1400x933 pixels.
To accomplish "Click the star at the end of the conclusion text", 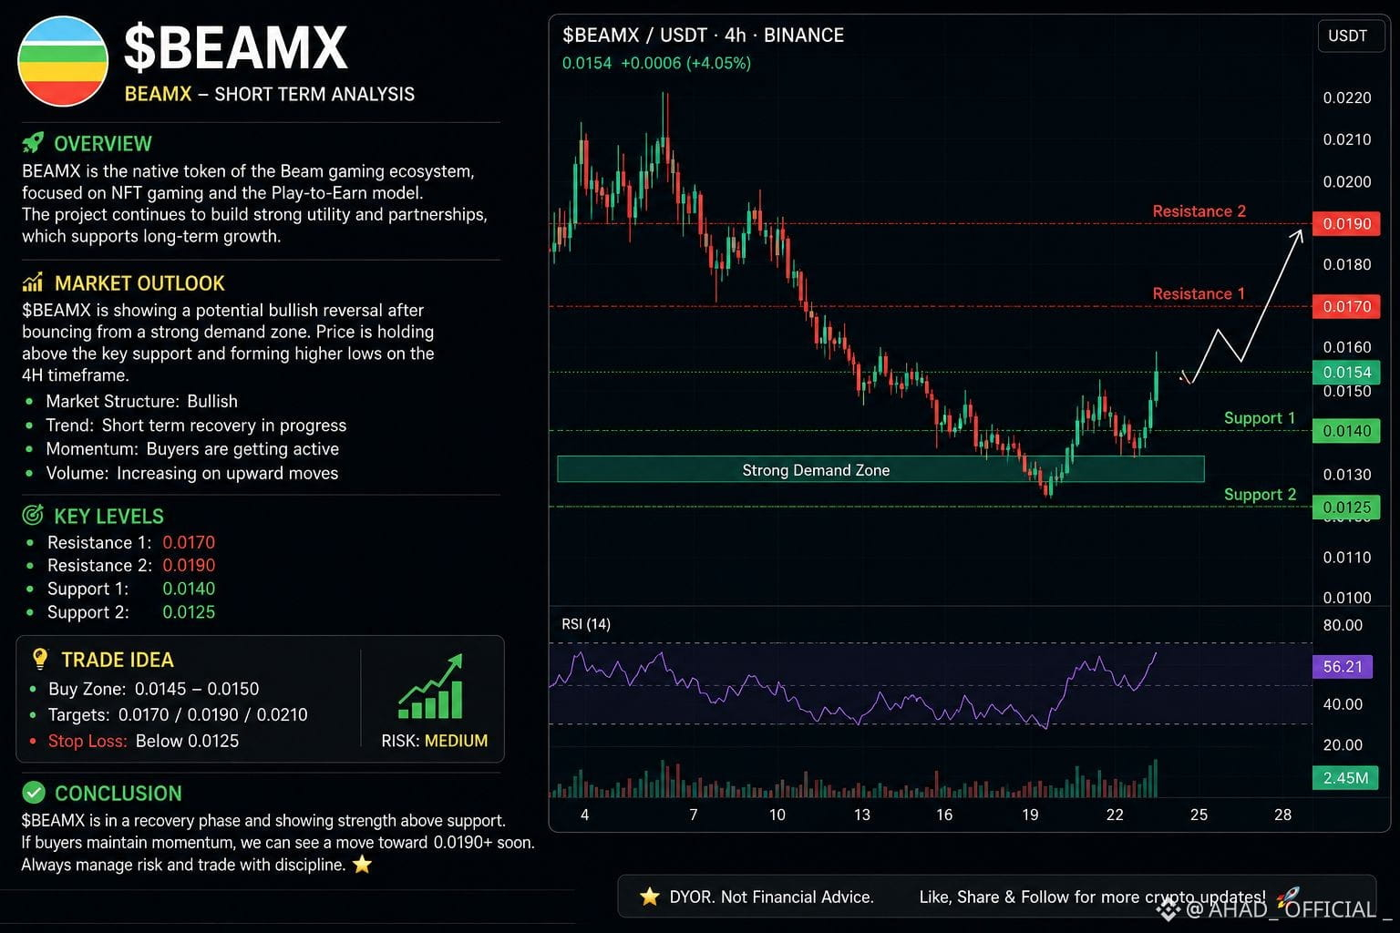I will point(362,865).
